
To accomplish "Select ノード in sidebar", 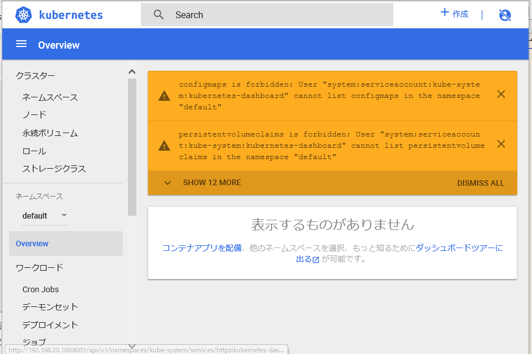I will point(35,115).
